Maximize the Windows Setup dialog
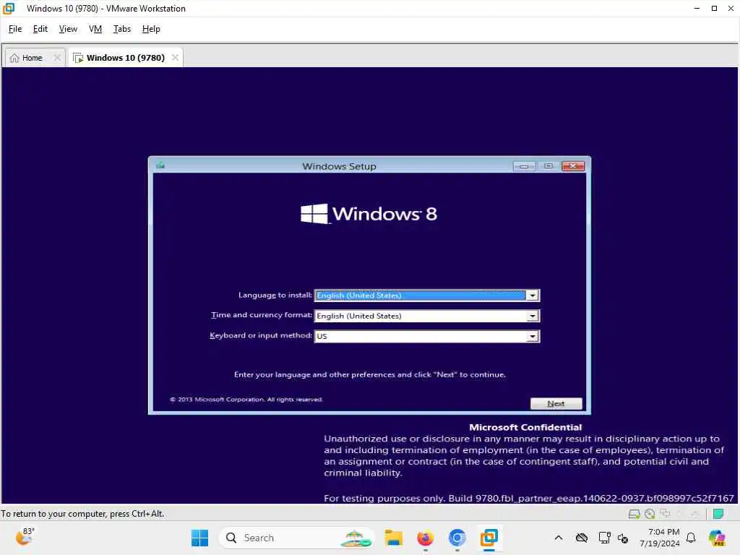The image size is (740, 555). coord(548,166)
